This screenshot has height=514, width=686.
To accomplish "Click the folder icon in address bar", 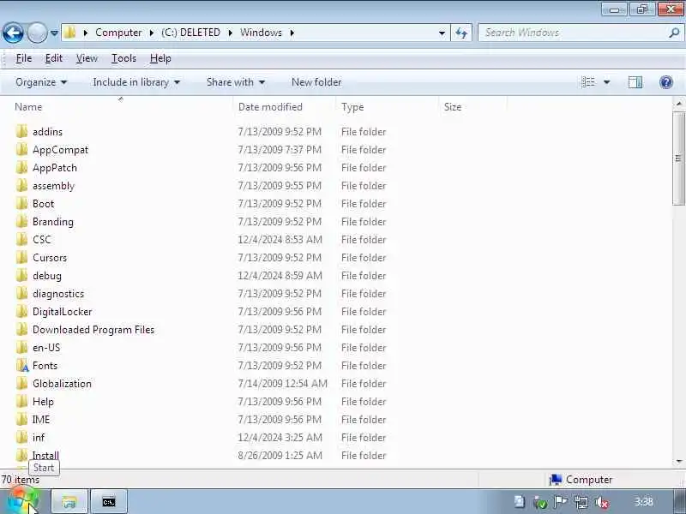I will tap(69, 33).
